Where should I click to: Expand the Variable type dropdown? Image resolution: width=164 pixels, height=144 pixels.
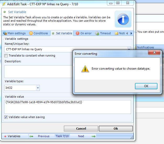[38, 88]
